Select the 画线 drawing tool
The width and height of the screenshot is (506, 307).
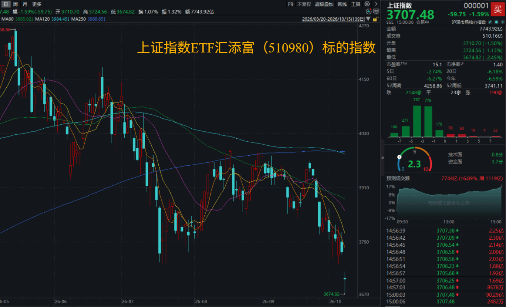pos(342,4)
